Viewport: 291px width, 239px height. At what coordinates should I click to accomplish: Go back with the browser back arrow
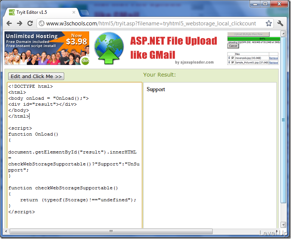tap(9, 24)
